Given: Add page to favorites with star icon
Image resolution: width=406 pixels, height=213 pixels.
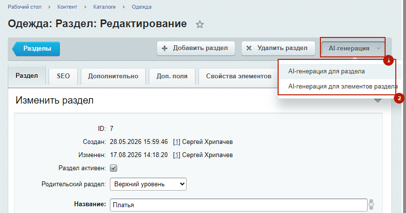Looking at the screenshot, I should [x=200, y=24].
